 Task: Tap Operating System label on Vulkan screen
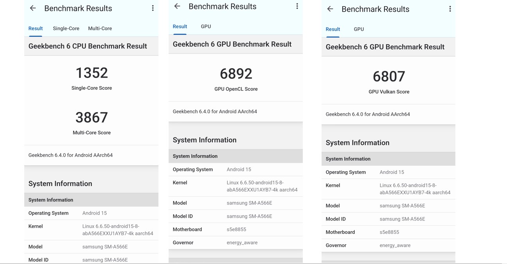[346, 172]
